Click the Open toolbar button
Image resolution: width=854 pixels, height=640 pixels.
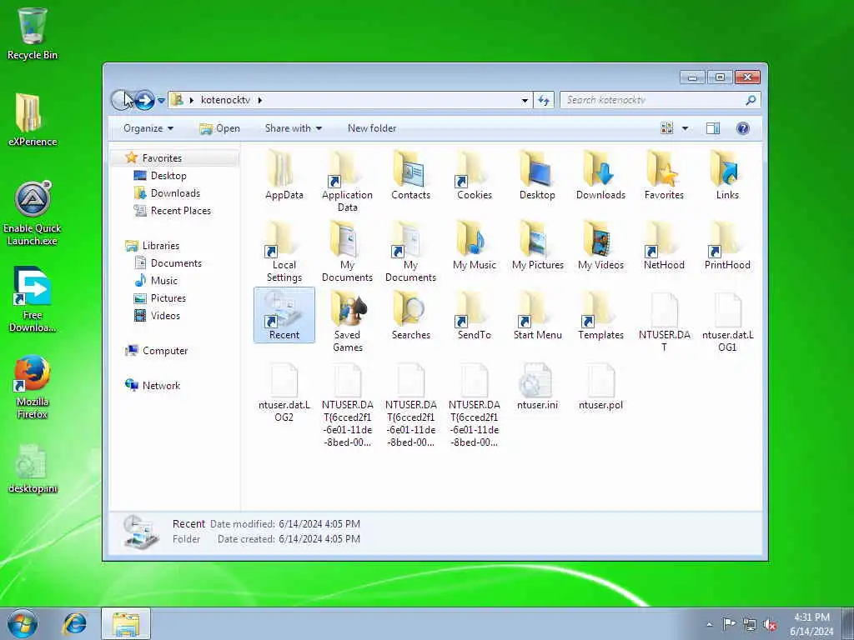[219, 128]
